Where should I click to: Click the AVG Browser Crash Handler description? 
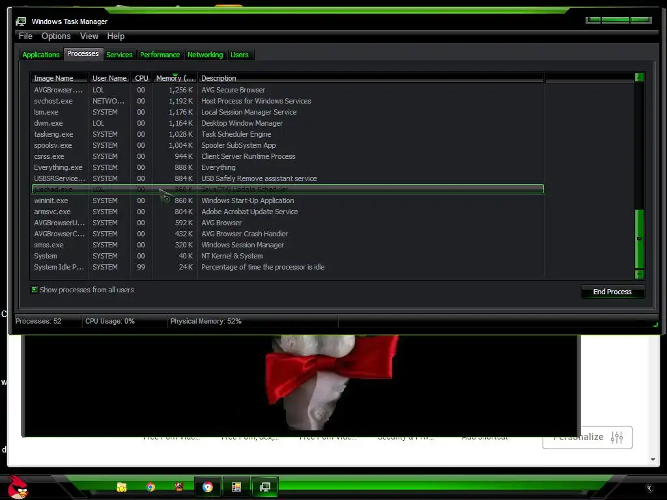(x=245, y=234)
